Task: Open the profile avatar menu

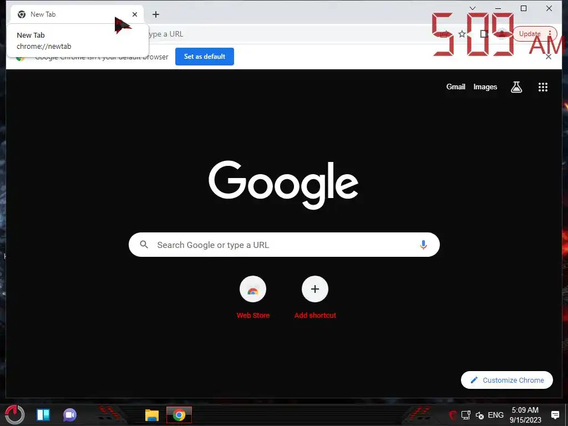Action: [502, 34]
